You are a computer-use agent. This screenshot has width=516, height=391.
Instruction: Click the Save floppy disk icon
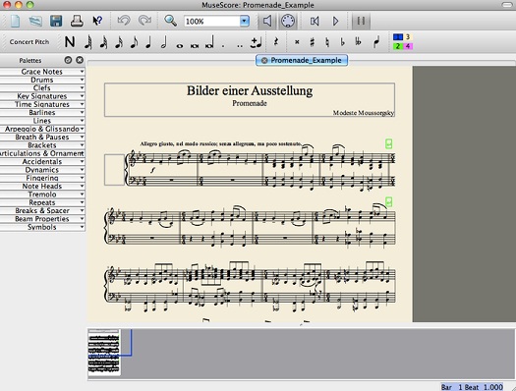coord(56,21)
